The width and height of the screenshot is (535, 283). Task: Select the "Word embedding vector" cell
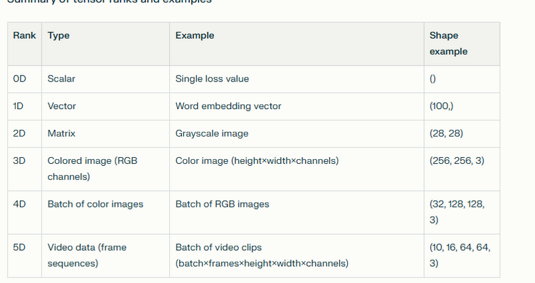(228, 106)
